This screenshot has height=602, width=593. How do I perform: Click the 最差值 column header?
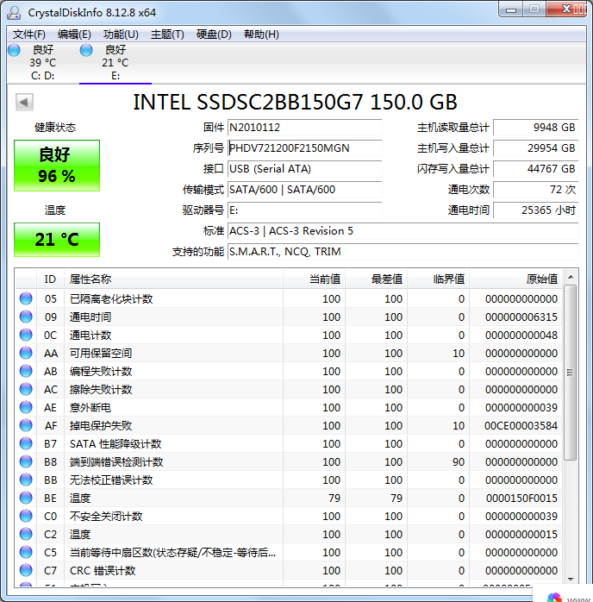tap(377, 279)
